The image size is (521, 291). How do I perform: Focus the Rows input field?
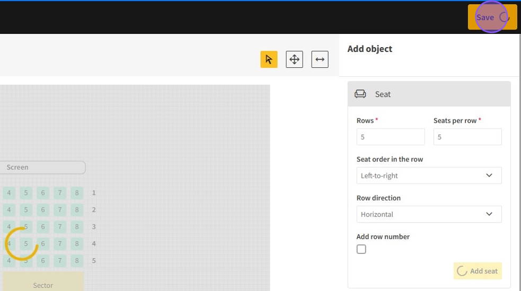click(x=390, y=137)
